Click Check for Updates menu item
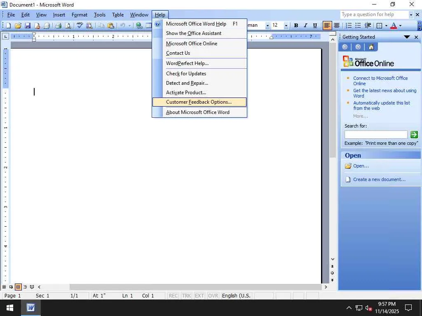The height and width of the screenshot is (316, 422). (x=199, y=74)
